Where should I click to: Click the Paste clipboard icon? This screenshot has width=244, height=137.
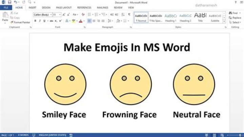coord(5,15)
